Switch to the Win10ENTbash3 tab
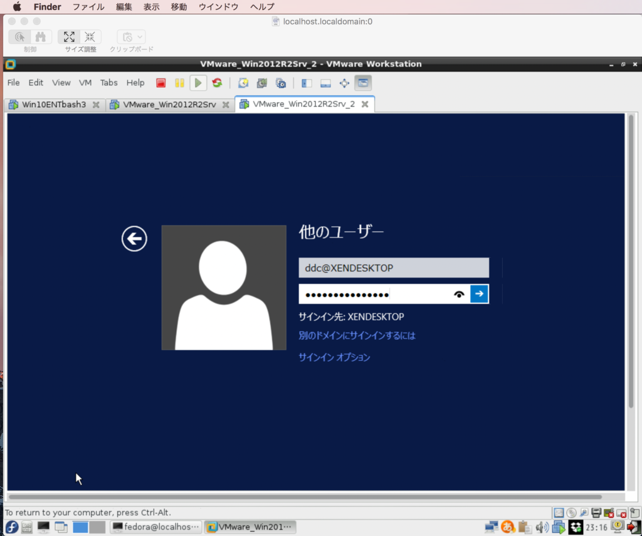This screenshot has height=536, width=642. [54, 105]
